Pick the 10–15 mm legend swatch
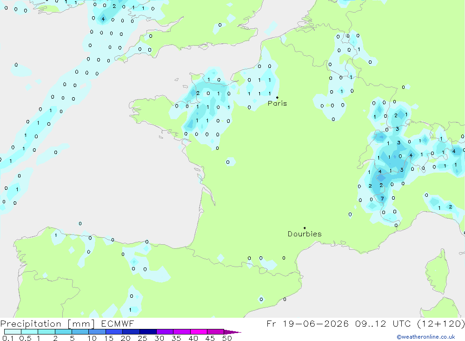 point(97,332)
